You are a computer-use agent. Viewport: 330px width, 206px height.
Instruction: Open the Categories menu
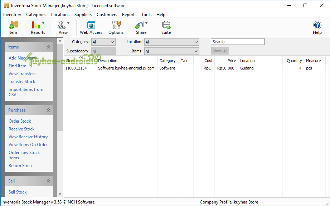click(x=36, y=15)
